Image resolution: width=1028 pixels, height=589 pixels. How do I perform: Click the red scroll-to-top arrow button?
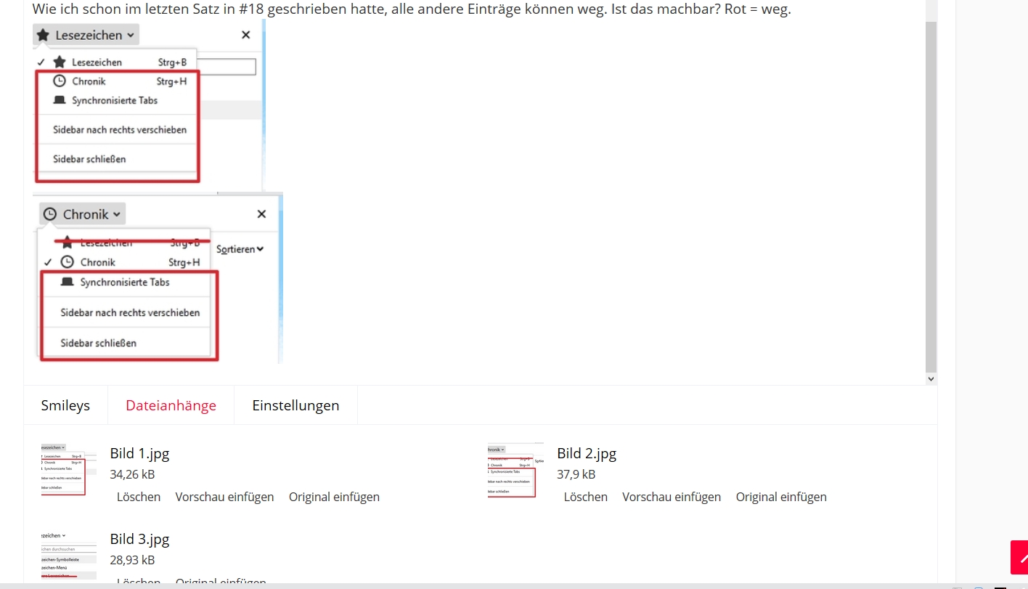click(1019, 557)
